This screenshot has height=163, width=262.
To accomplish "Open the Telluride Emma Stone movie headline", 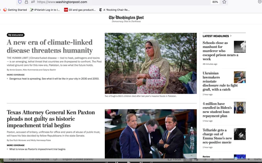I will point(217,136).
